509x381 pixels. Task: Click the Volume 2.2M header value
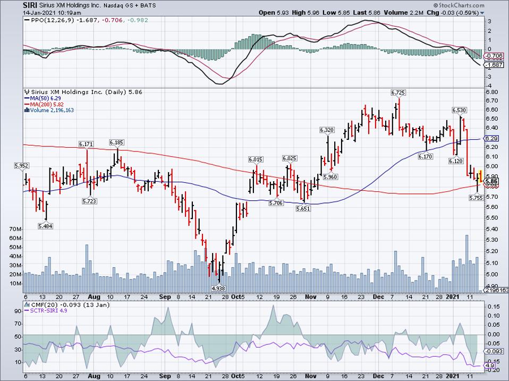point(403,13)
